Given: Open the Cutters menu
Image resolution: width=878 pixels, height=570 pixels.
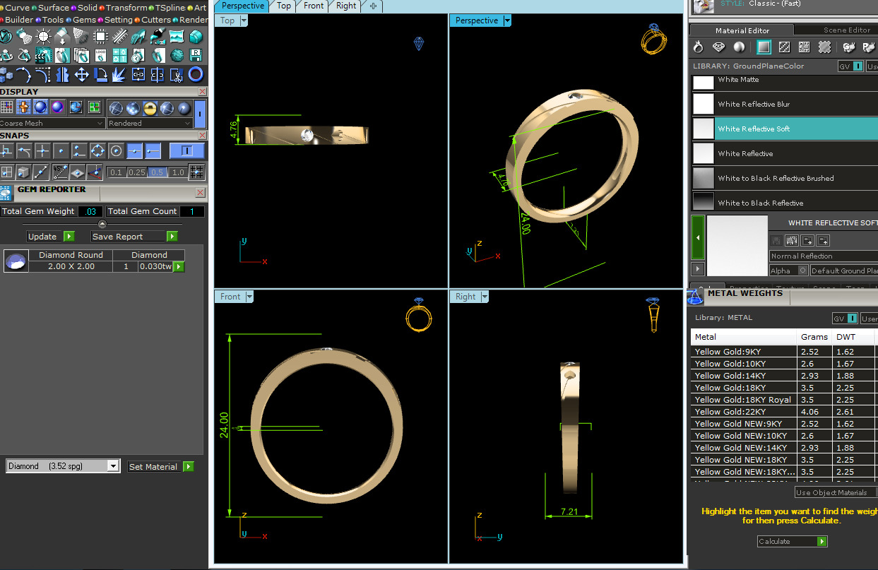Looking at the screenshot, I should coord(156,20).
